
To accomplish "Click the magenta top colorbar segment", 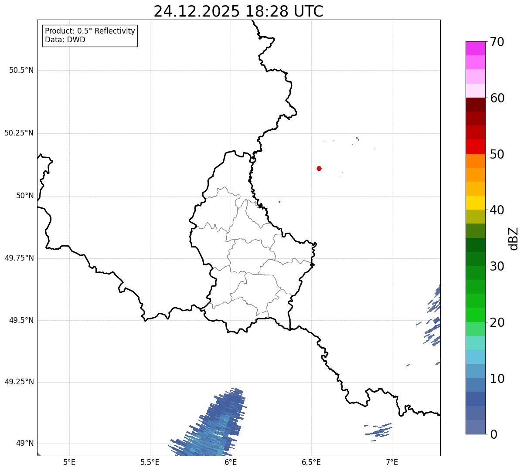I will coord(475,48).
